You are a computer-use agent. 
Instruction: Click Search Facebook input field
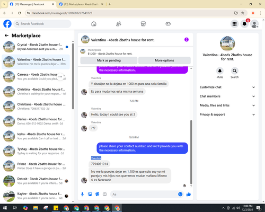42,24
